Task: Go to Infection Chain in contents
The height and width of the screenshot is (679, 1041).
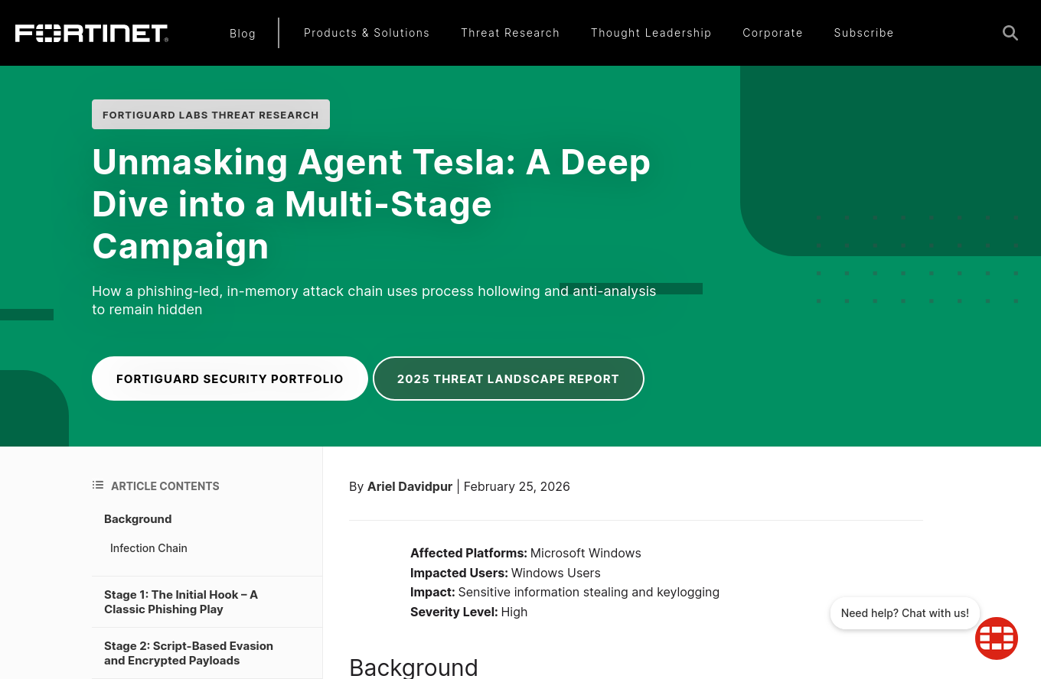Action: pyautogui.click(x=148, y=548)
